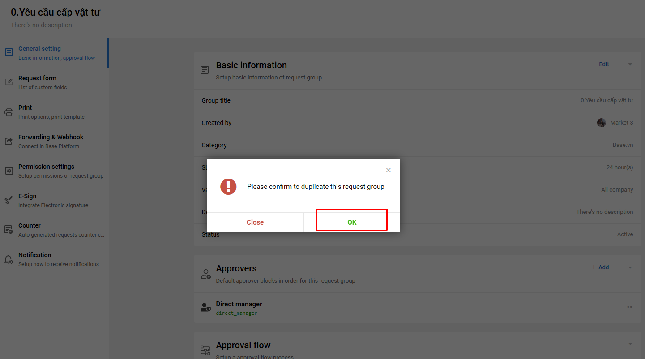The image size is (645, 359).
Task: Dismiss the dialog with the X icon
Action: [x=389, y=170]
